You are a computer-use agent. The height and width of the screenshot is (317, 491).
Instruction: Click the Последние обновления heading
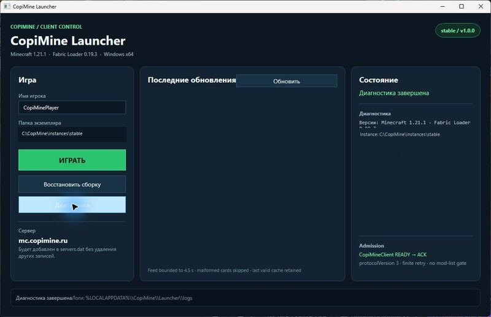pyautogui.click(x=191, y=80)
